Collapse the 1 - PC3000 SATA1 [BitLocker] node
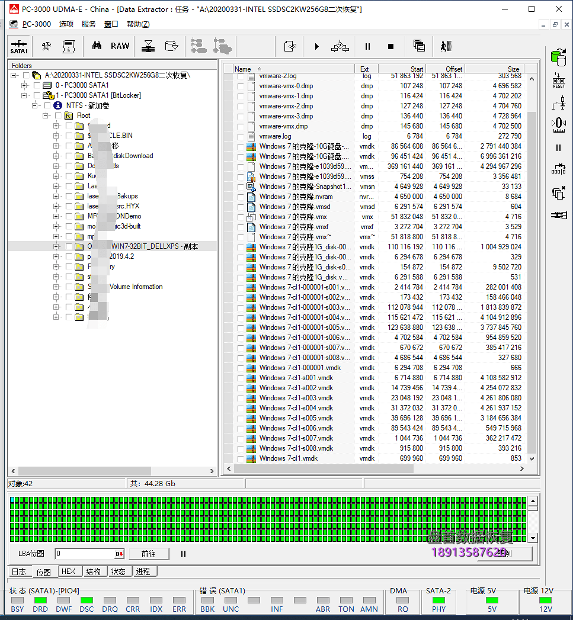 pos(24,95)
